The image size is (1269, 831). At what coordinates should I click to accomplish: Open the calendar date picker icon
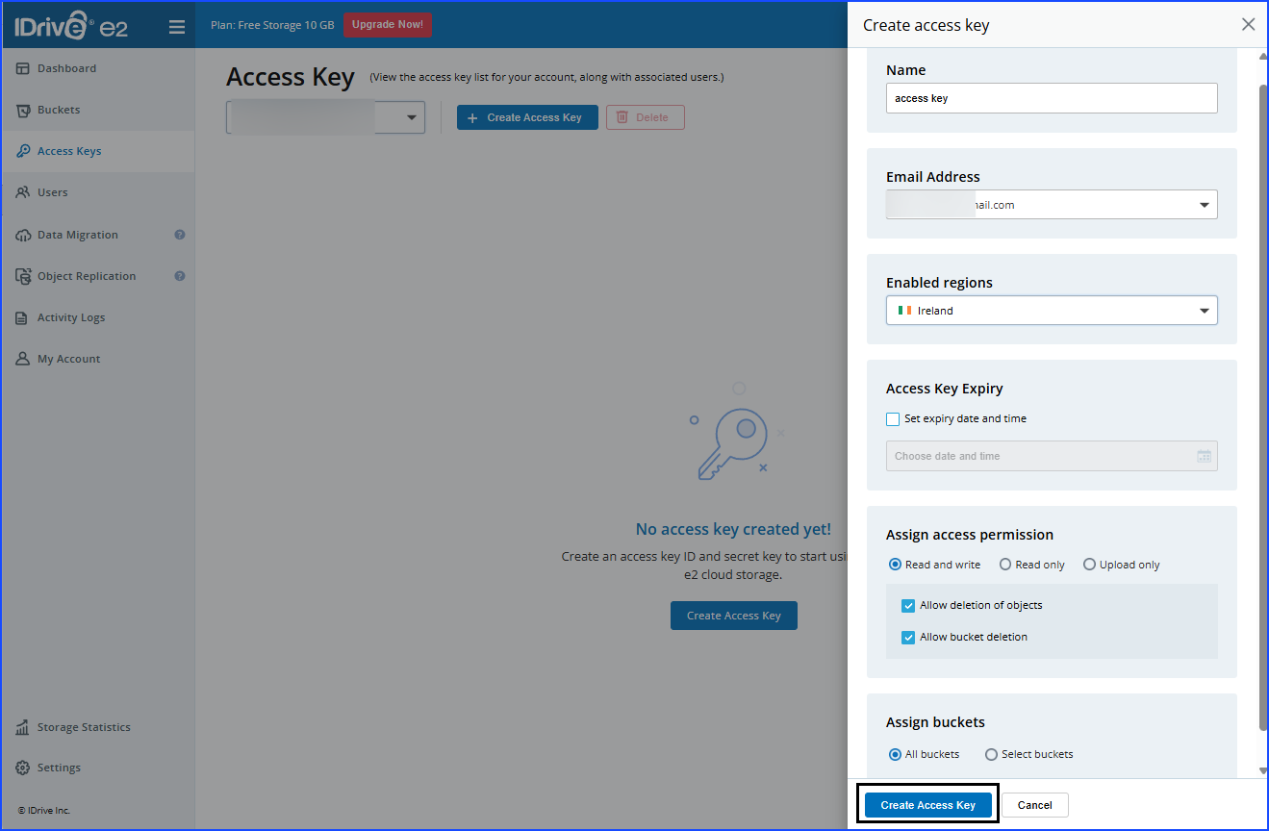[x=1204, y=456]
